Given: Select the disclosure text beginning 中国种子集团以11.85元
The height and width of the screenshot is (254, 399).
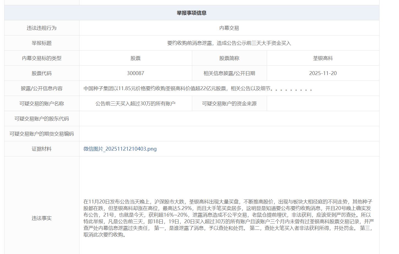Looking at the screenshot, I should 198,89.
